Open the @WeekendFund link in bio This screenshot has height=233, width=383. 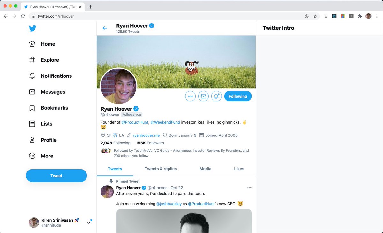[165, 122]
